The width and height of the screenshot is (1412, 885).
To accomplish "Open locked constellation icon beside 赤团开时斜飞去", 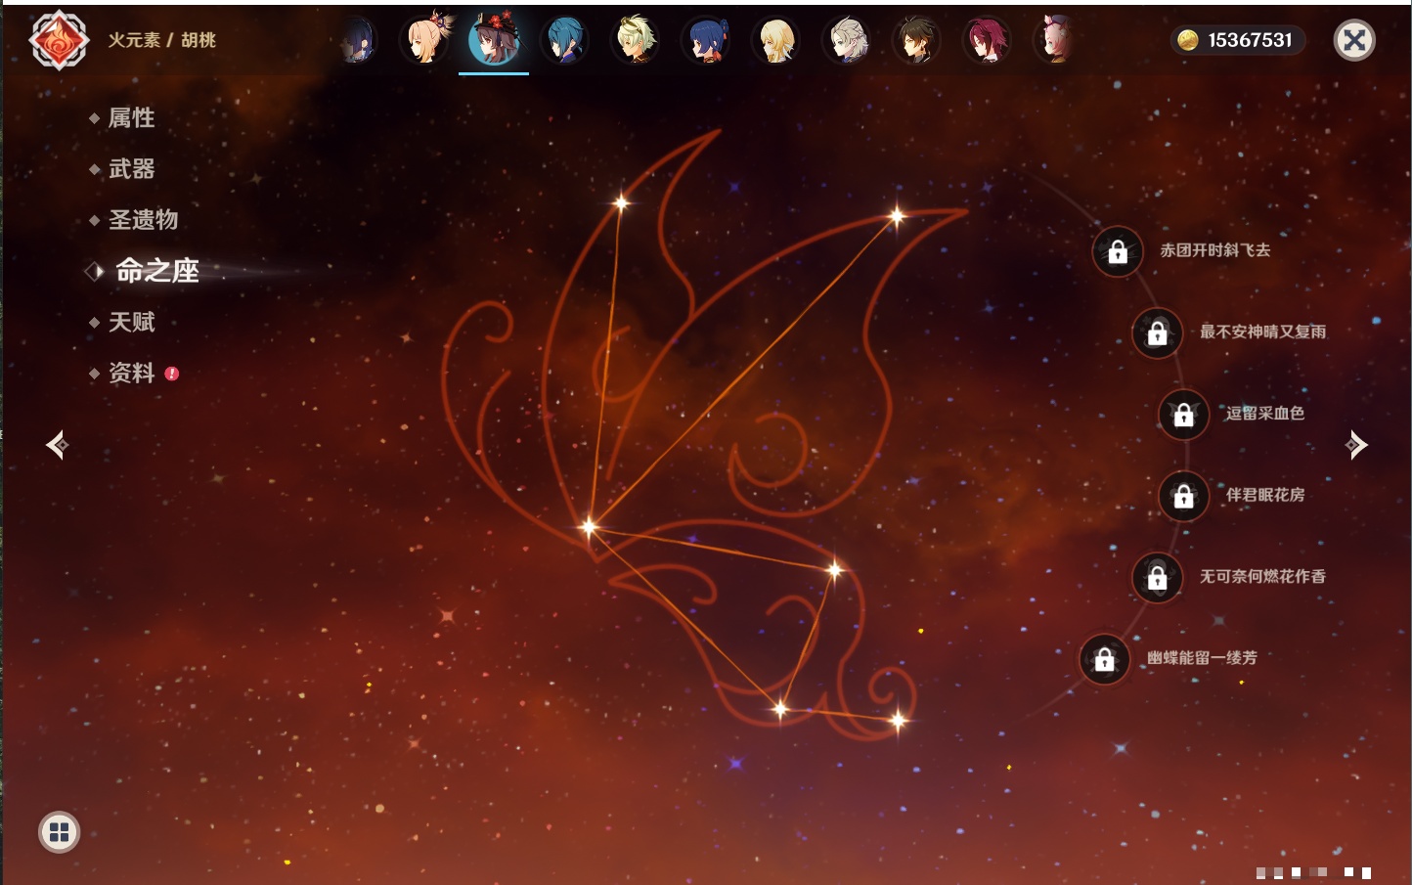I will click(1118, 252).
